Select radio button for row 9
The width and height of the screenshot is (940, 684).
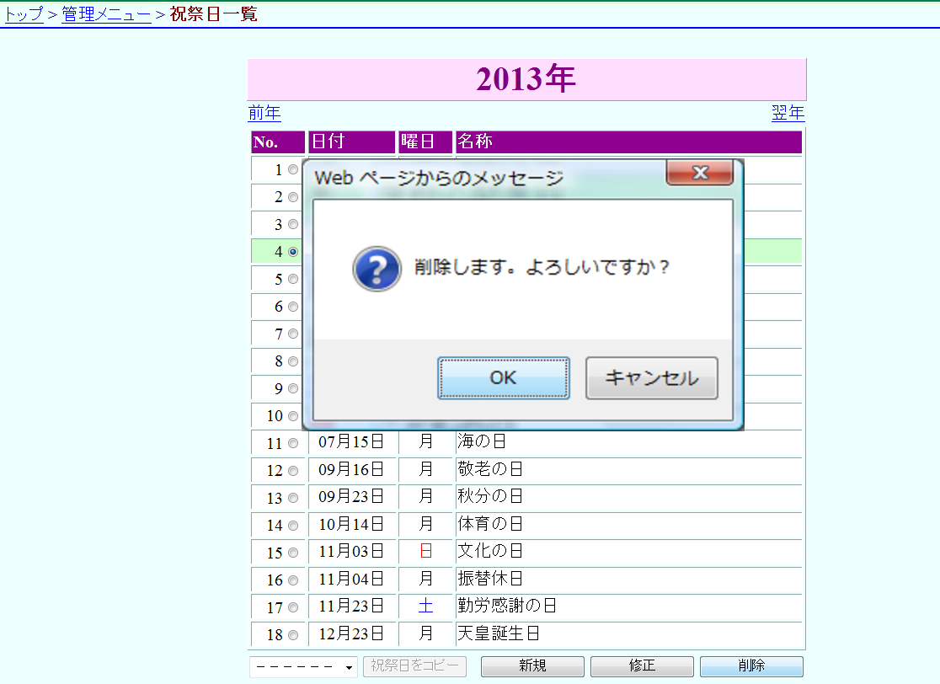[293, 388]
